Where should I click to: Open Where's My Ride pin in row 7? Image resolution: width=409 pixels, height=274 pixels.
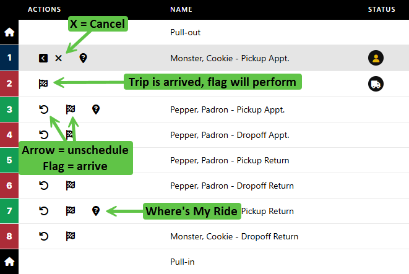96,211
